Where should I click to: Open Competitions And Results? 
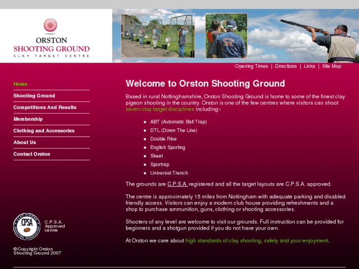45,108
